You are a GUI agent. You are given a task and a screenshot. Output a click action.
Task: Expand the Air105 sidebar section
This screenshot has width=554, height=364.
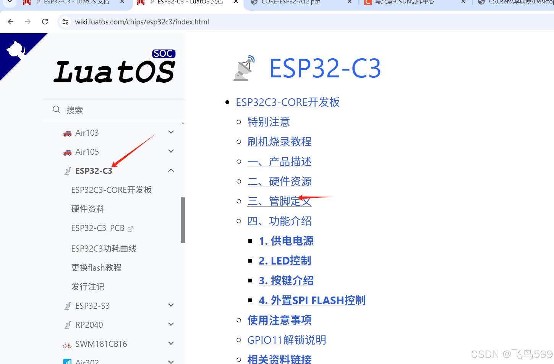(171, 151)
